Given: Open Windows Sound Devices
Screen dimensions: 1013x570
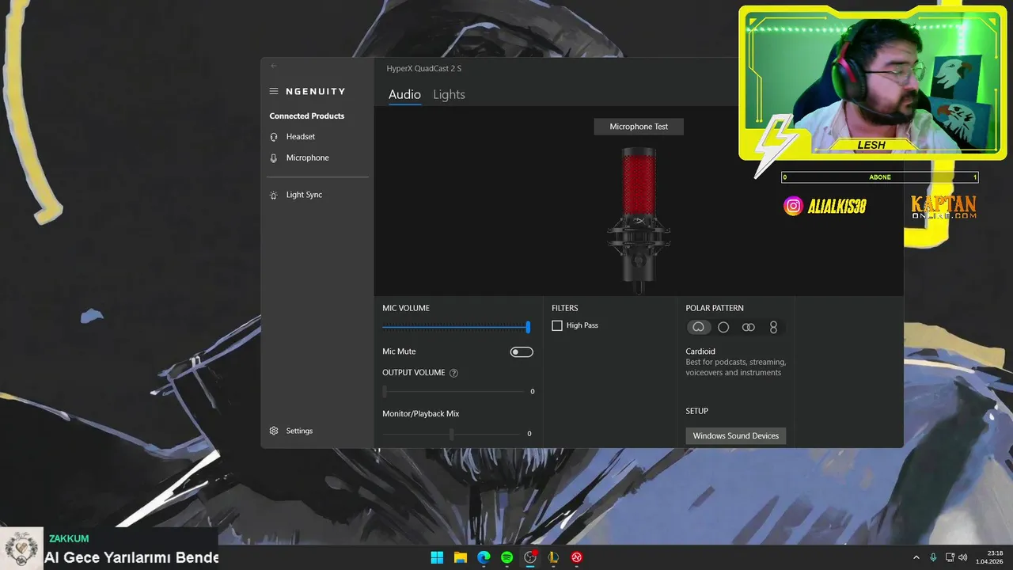Looking at the screenshot, I should [736, 435].
